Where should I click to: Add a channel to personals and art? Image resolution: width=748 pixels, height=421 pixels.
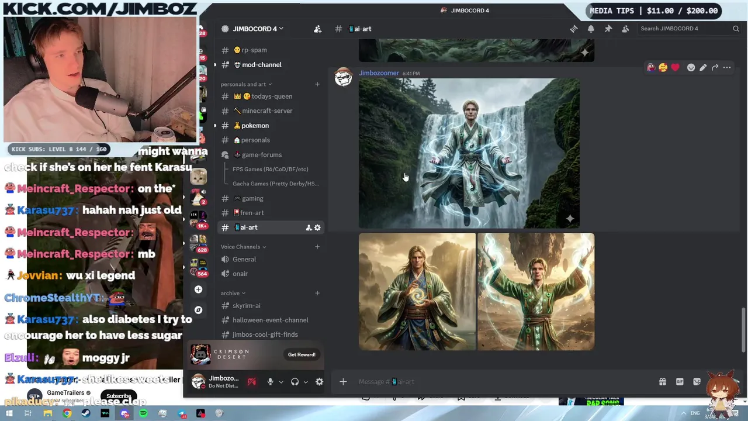(317, 84)
